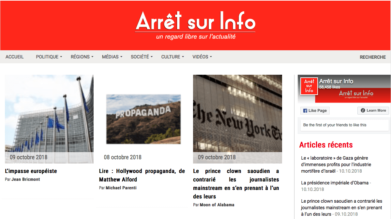Open the Propaganda Hollywood sign thumbnail
391x219 pixels.
point(143,119)
